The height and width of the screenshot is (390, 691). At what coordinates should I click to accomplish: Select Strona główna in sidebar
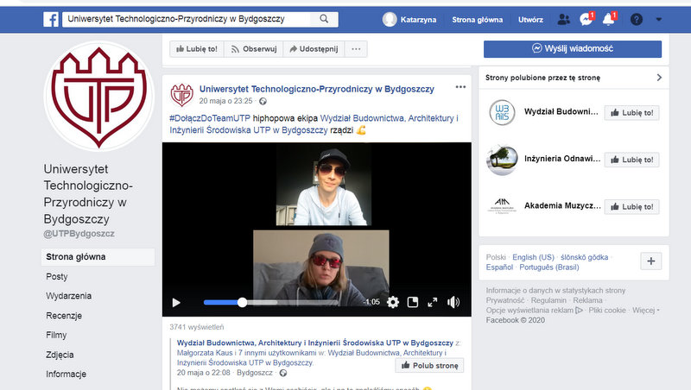[x=98, y=257]
